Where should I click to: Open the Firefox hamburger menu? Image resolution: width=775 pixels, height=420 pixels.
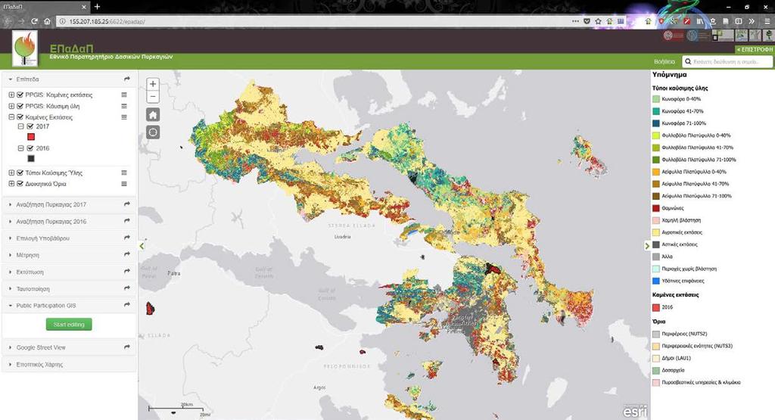pos(767,21)
